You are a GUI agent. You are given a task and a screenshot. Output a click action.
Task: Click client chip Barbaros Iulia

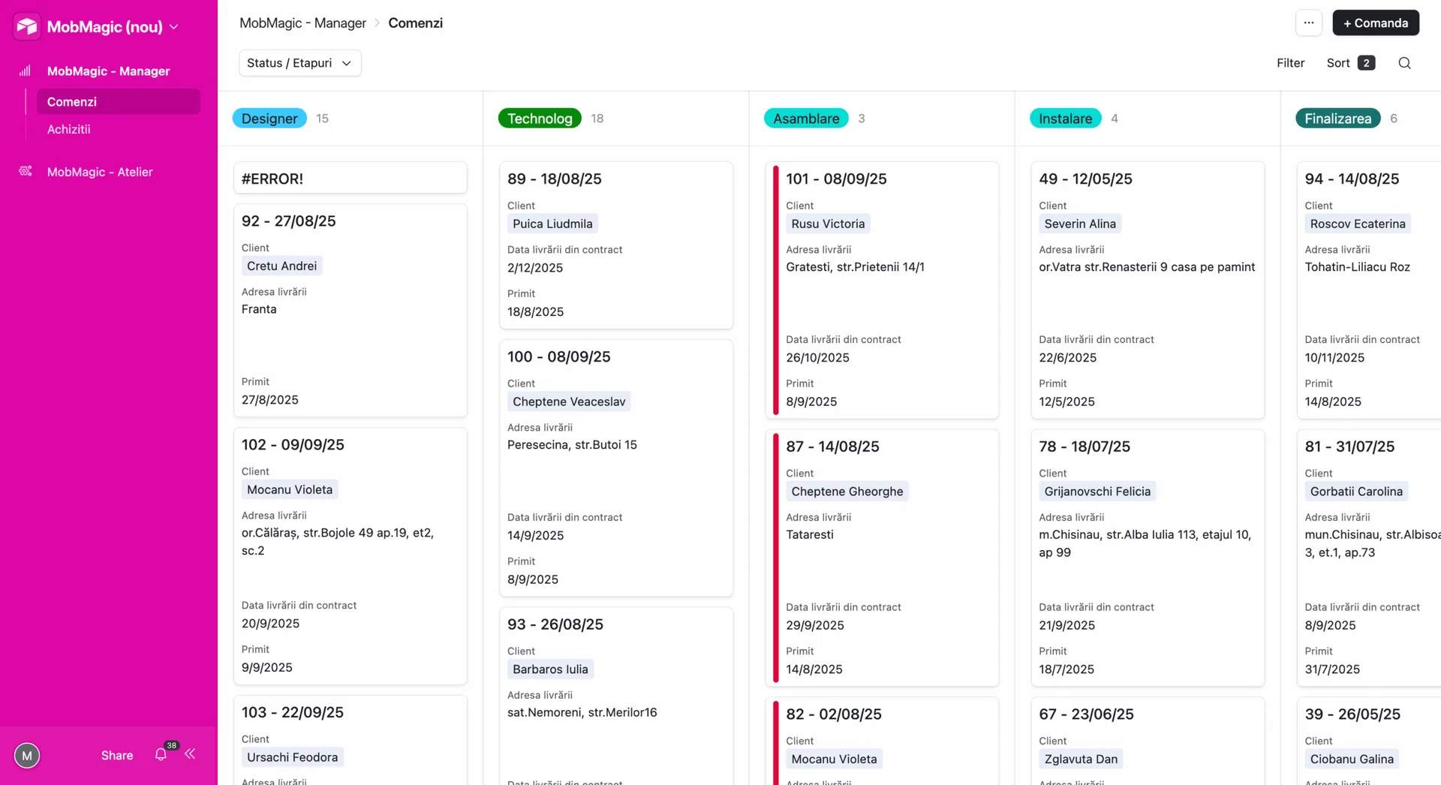pos(550,669)
